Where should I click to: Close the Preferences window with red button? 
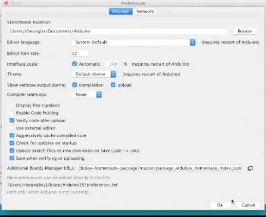[6, 3]
